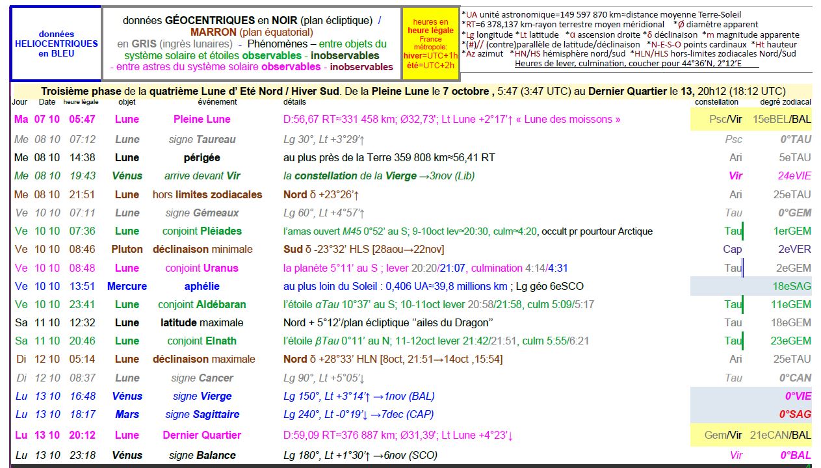The width and height of the screenshot is (821, 468).
Task: Select the 'données GÉOCENTRIQUES en NOIR' legend text
Action: [252, 21]
